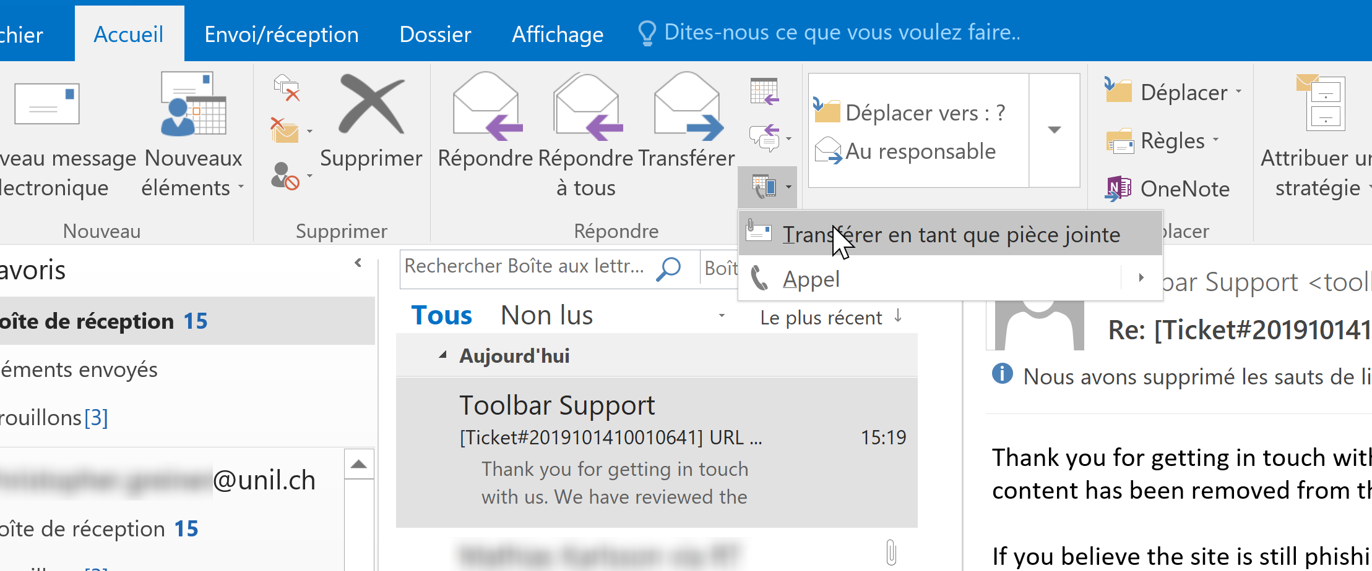Collapse the folder pane chevron

358,263
